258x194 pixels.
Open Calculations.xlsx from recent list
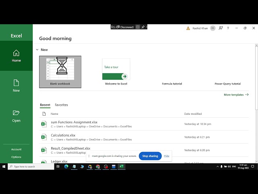tap(144, 137)
